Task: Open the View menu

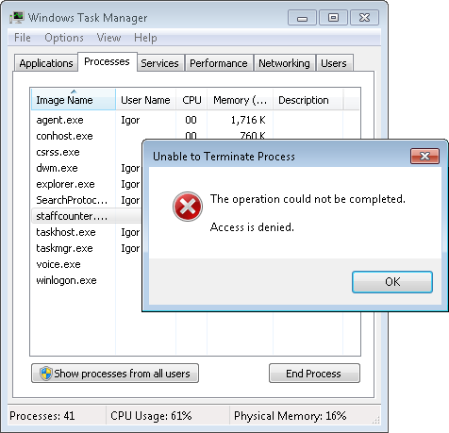Action: point(108,38)
